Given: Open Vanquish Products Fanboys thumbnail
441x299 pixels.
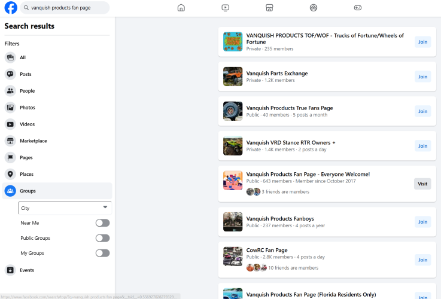Looking at the screenshot, I should tap(233, 222).
